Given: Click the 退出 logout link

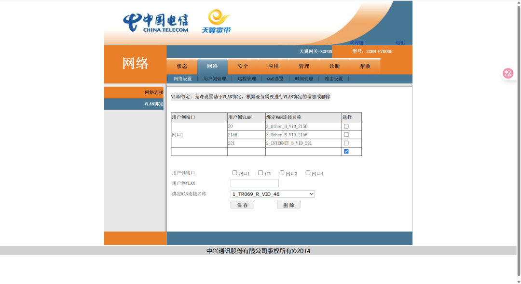Looking at the screenshot, I should tap(400, 43).
